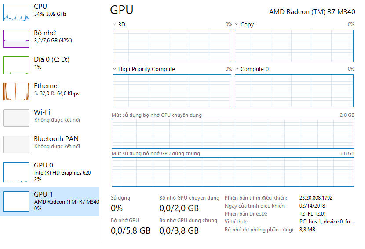Expand the Compute 0 graph dropdown
The height and width of the screenshot is (249, 365).
pyautogui.click(x=237, y=69)
